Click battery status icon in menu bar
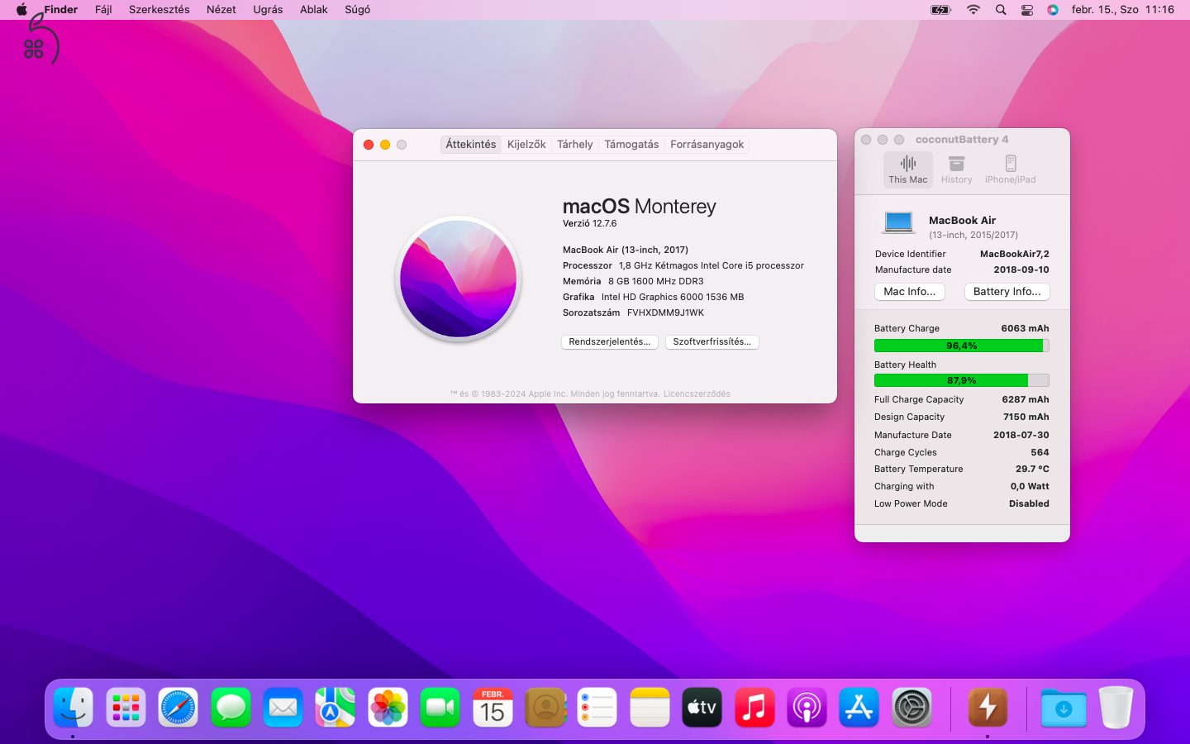The width and height of the screenshot is (1190, 744). (x=941, y=10)
